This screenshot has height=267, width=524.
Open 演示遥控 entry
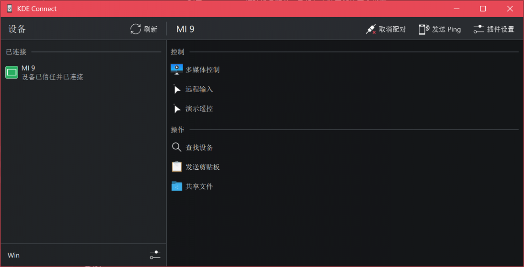pyautogui.click(x=345, y=109)
